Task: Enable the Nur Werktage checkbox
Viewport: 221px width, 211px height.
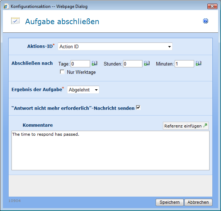Action: [x=62, y=72]
